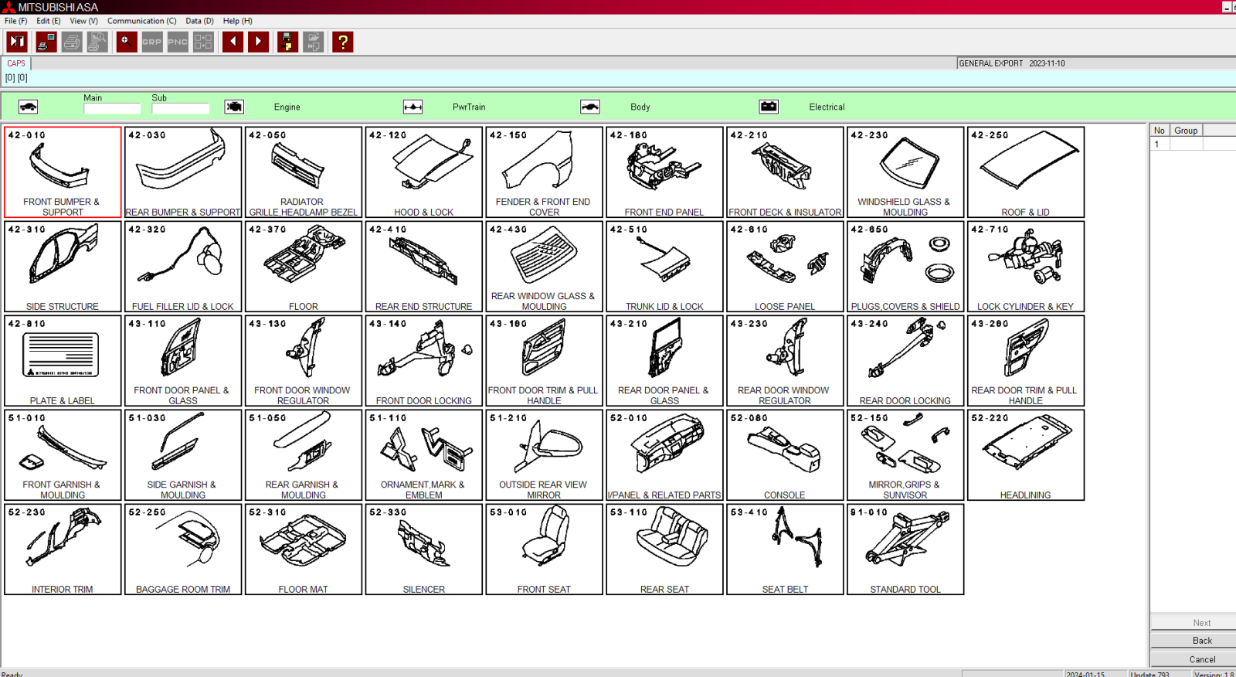
Task: Open 42-210 Front Deck & Insulator
Action: tap(785, 172)
